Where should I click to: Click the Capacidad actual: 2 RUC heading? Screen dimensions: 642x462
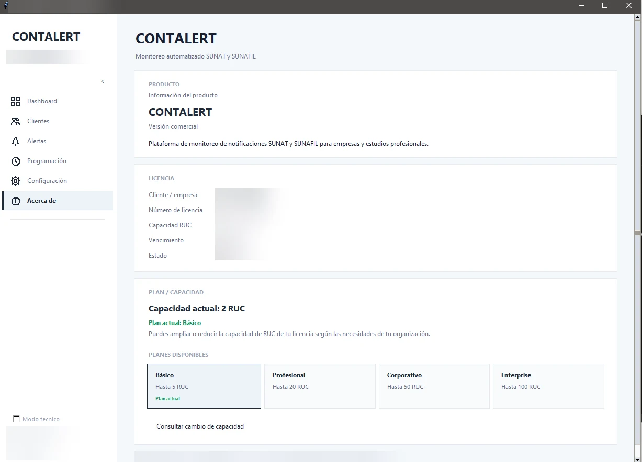coord(197,309)
